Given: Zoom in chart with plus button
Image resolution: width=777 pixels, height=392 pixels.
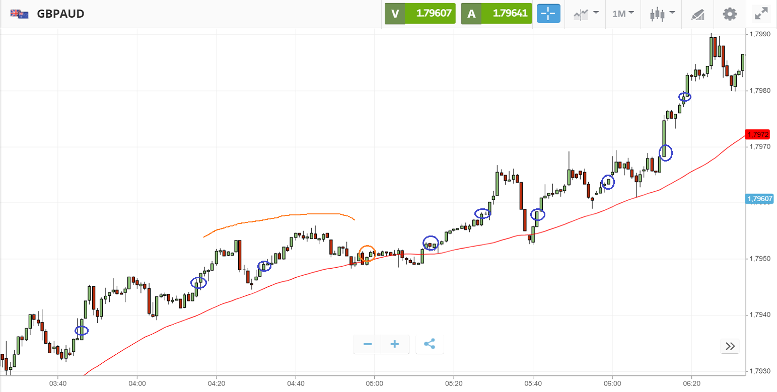Looking at the screenshot, I should (x=395, y=344).
